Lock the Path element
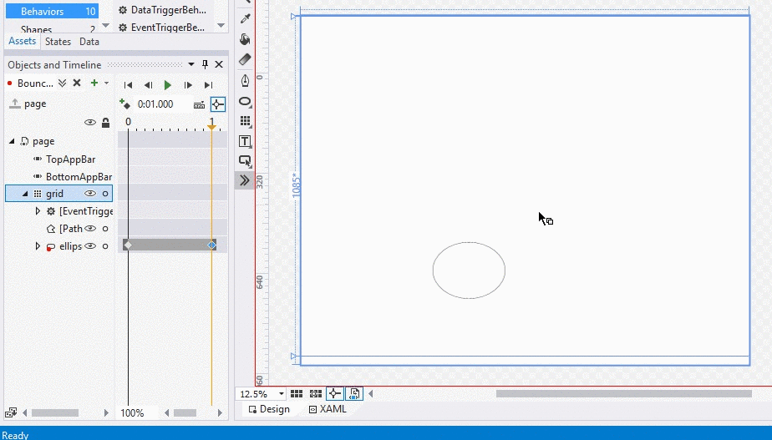Image resolution: width=772 pixels, height=440 pixels. 105,229
